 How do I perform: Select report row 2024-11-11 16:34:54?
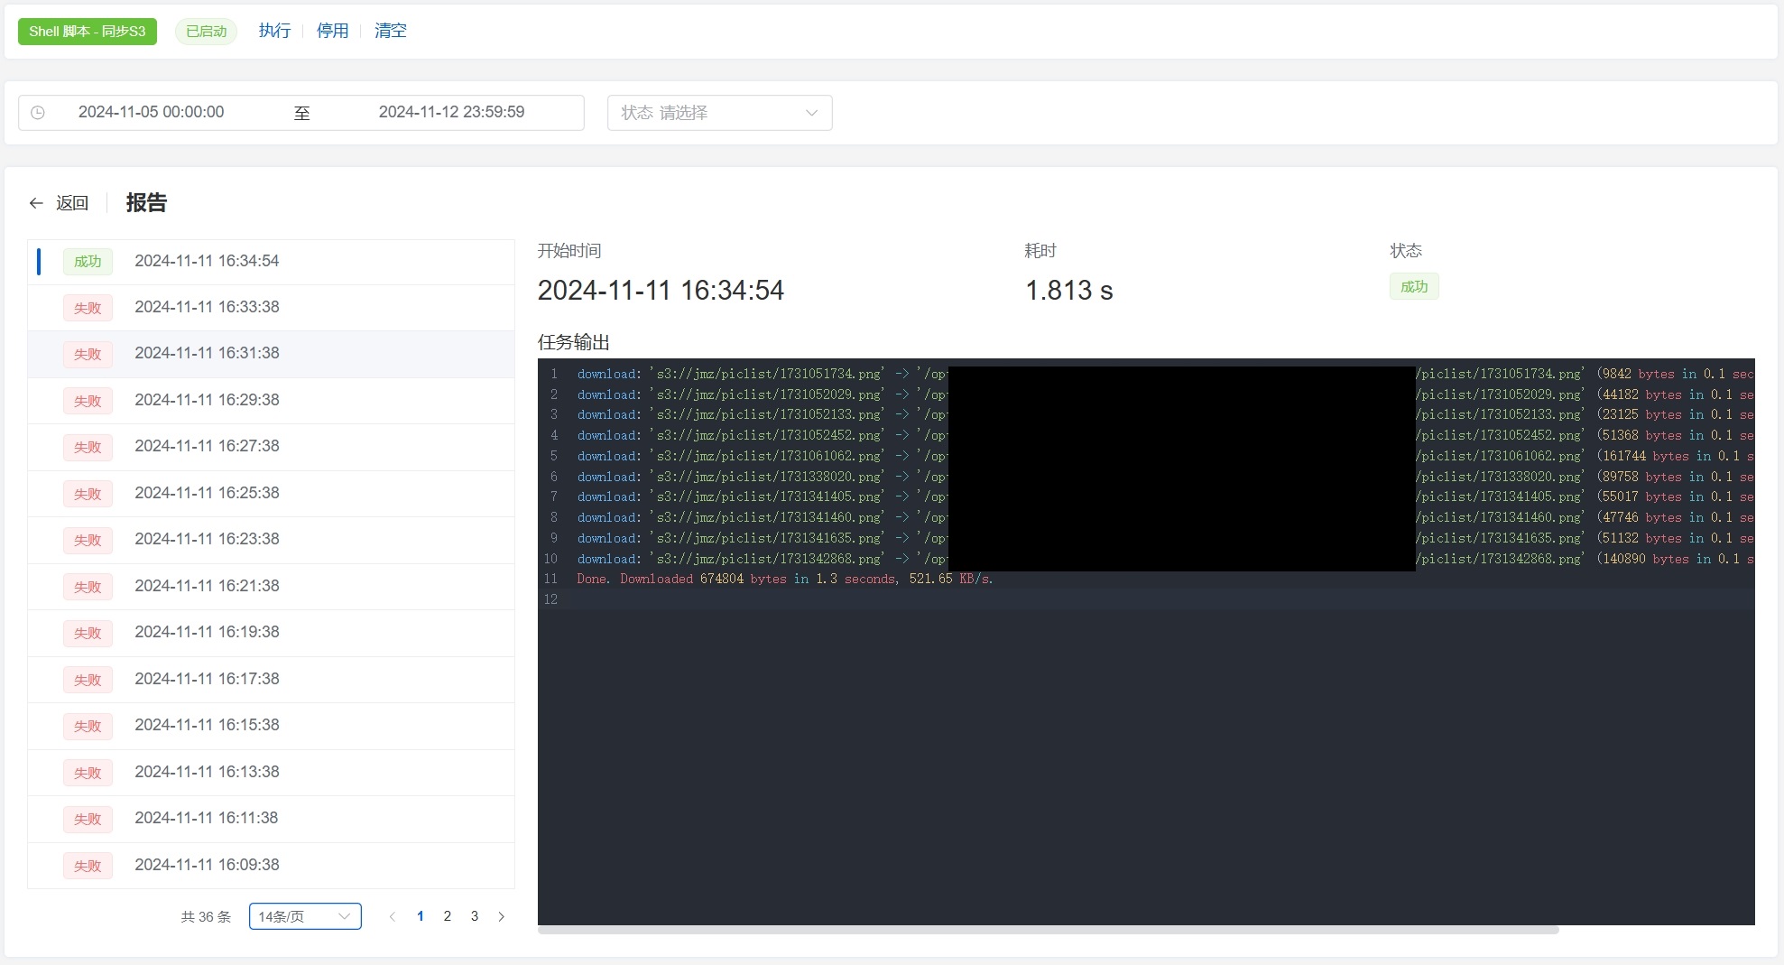click(271, 262)
